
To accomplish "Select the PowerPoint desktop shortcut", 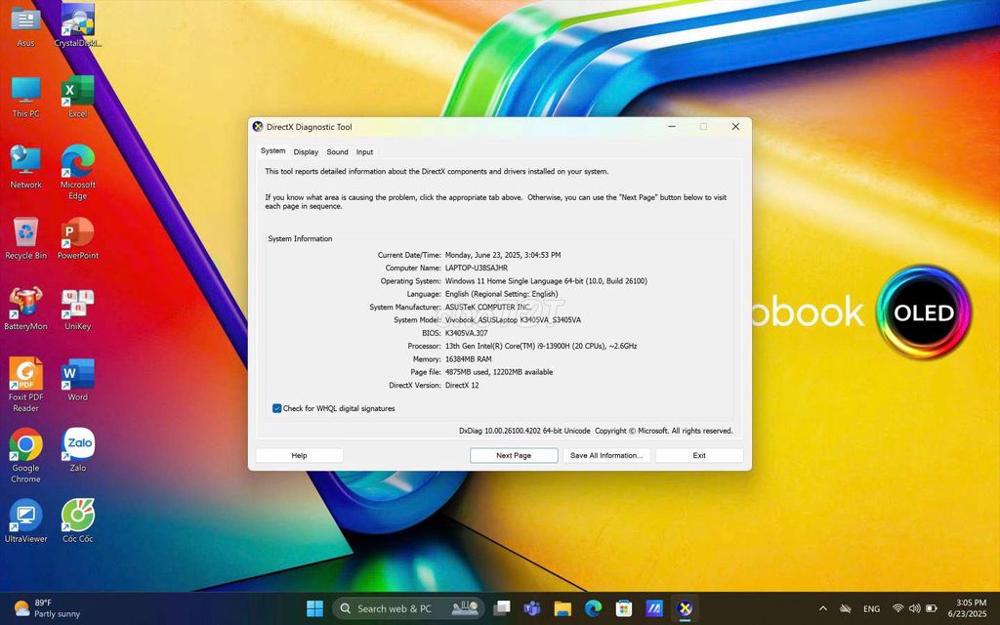I will [x=78, y=238].
